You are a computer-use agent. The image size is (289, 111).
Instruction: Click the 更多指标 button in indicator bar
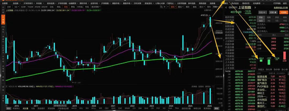pyautogui.click(x=208, y=108)
